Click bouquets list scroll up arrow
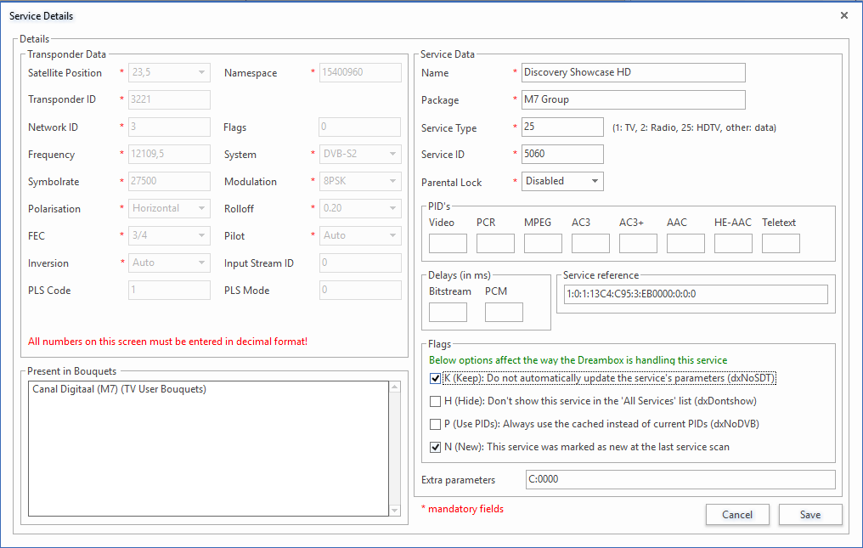The width and height of the screenshot is (863, 548). [395, 387]
